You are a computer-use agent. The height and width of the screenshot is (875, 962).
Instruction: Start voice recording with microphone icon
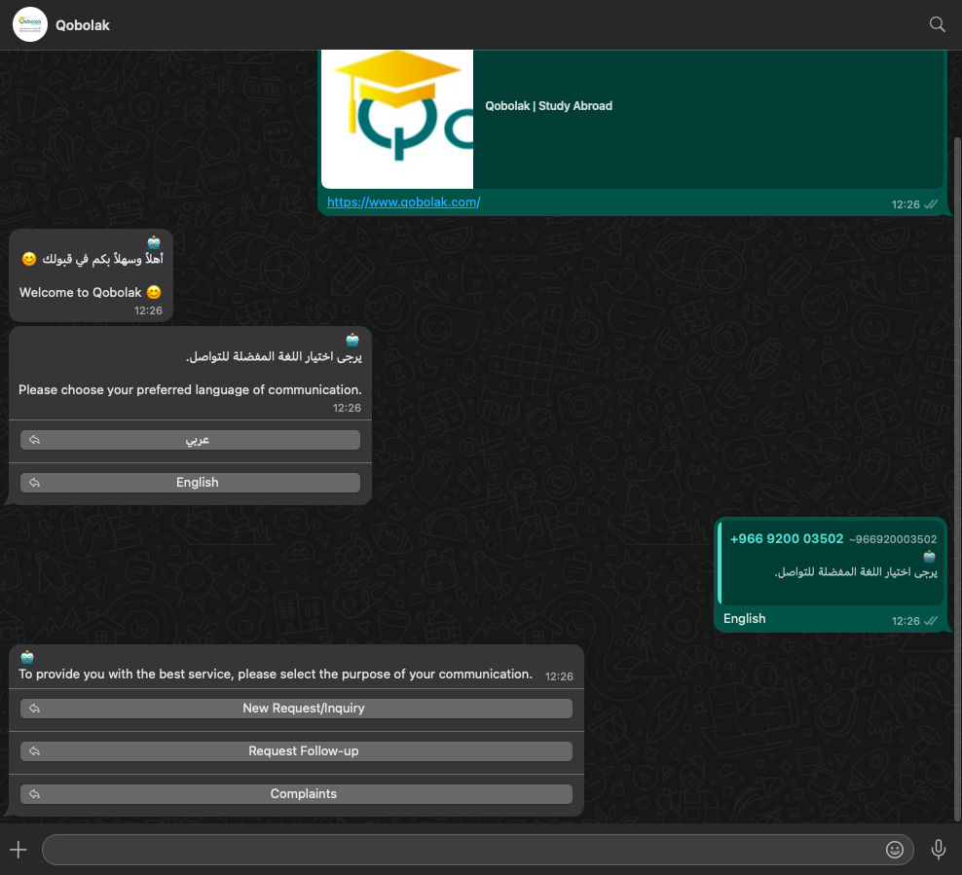click(x=938, y=850)
